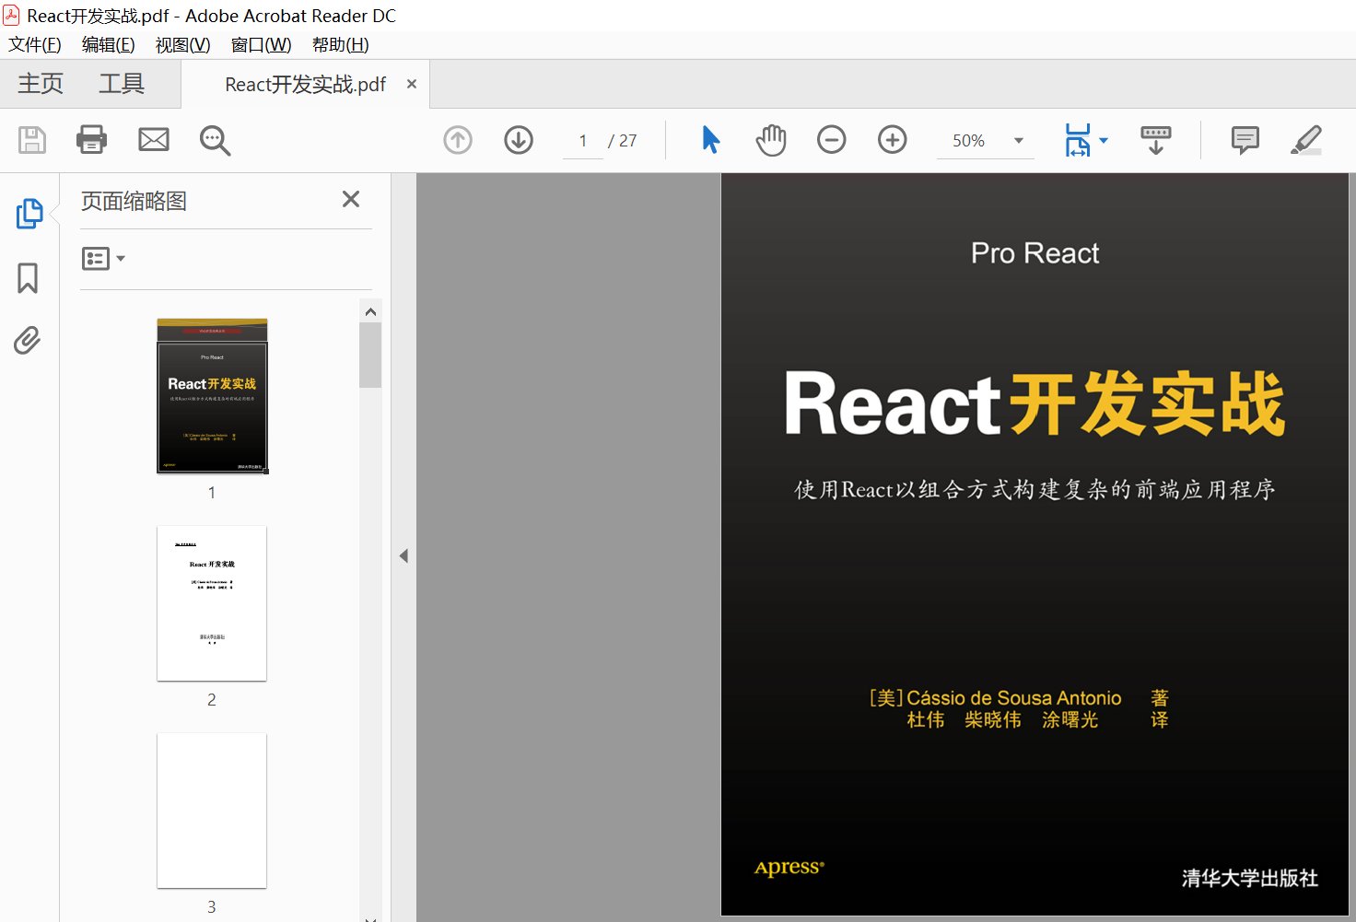Close the 页面缩略图 panel
The image size is (1356, 922).
point(351,199)
